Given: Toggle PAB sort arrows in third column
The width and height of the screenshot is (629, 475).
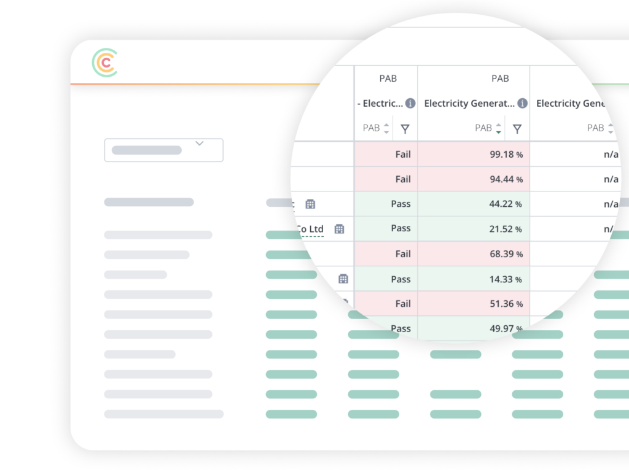Looking at the screenshot, I should 611,128.
